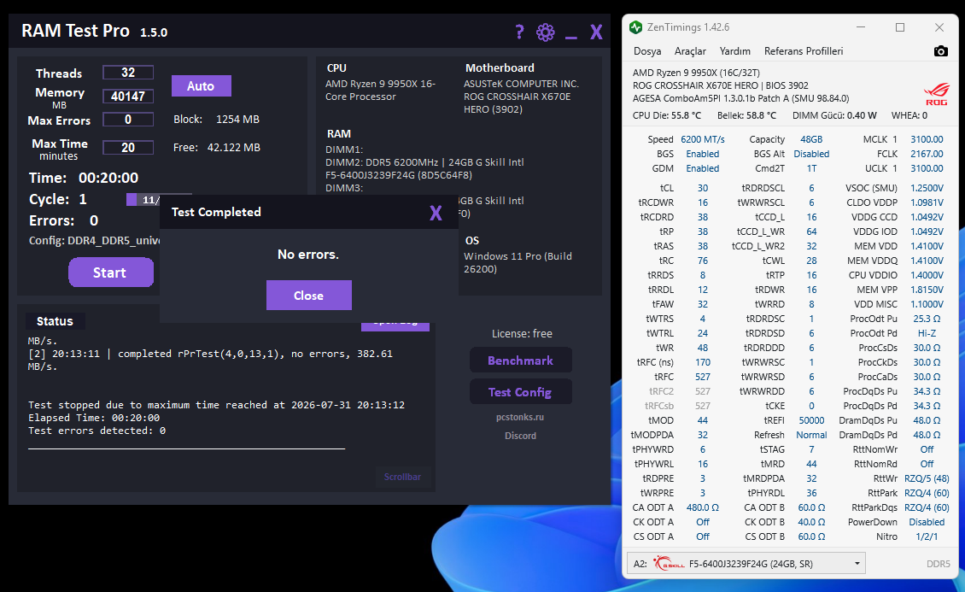Open Test Config button
This screenshot has height=592, width=965.
click(x=521, y=392)
